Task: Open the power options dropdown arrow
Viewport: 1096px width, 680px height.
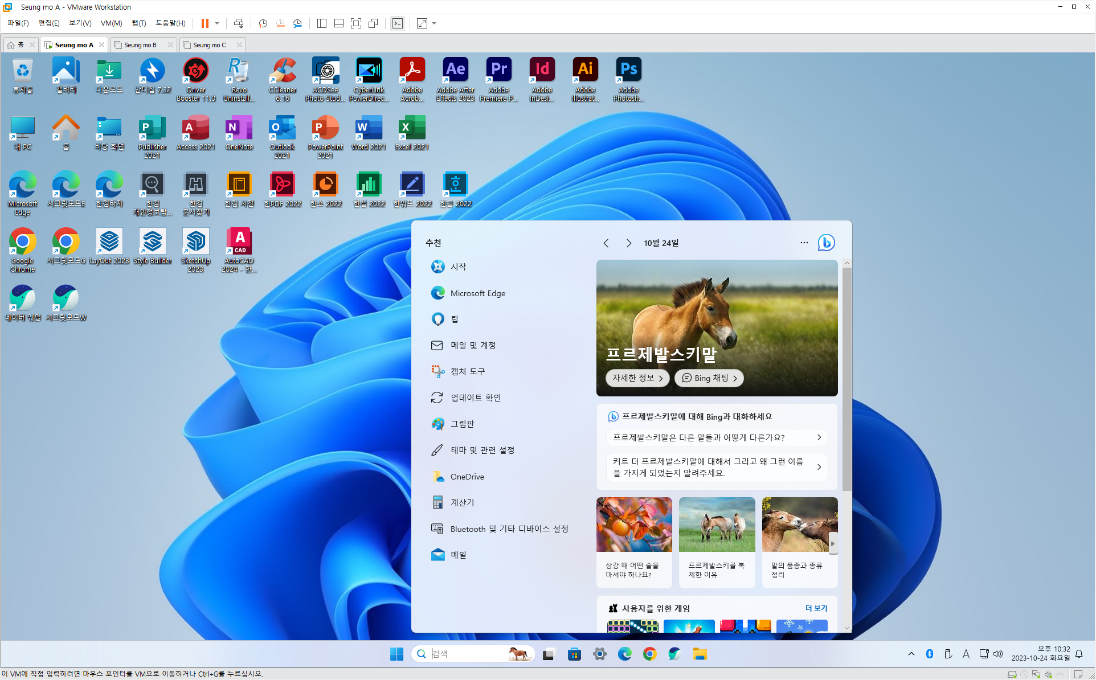Action: [217, 23]
